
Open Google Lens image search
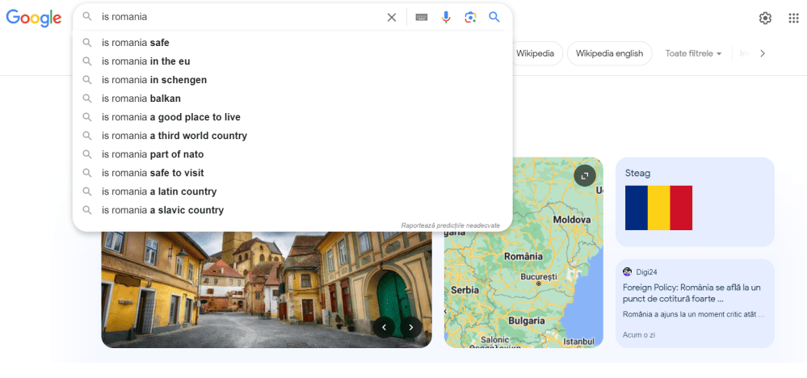470,17
